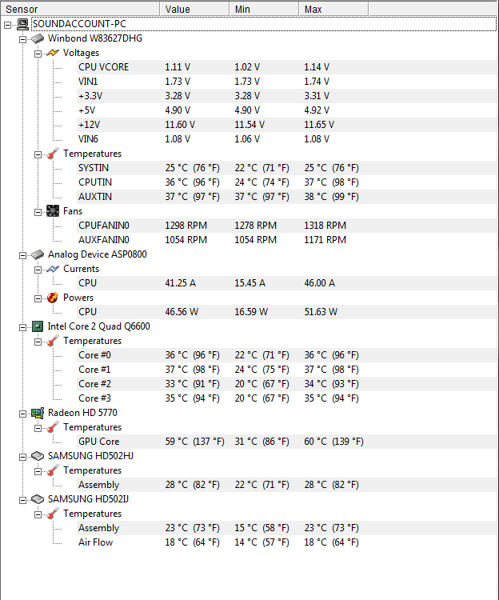The width and height of the screenshot is (499, 600).
Task: Collapse the Analog Device ASP0800 node
Action: pyautogui.click(x=23, y=255)
